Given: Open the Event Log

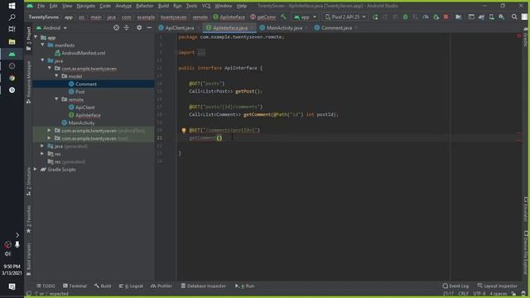Looking at the screenshot, I should (455, 286).
